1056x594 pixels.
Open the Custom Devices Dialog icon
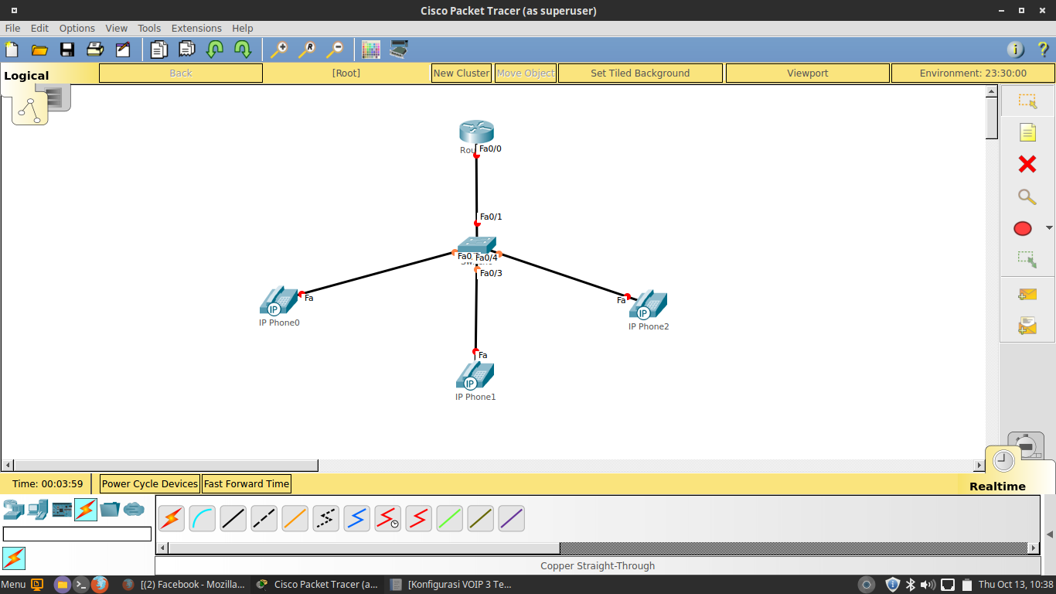click(397, 49)
